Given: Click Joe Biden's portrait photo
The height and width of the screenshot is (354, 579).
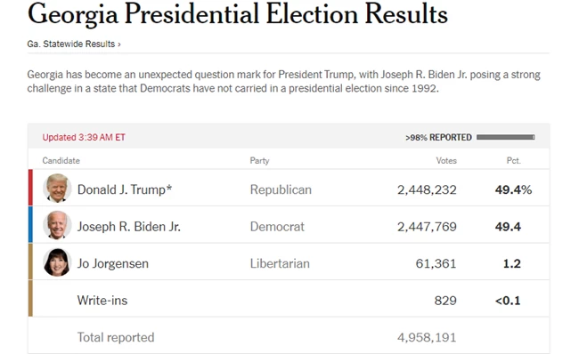Looking at the screenshot, I should pyautogui.click(x=57, y=225).
